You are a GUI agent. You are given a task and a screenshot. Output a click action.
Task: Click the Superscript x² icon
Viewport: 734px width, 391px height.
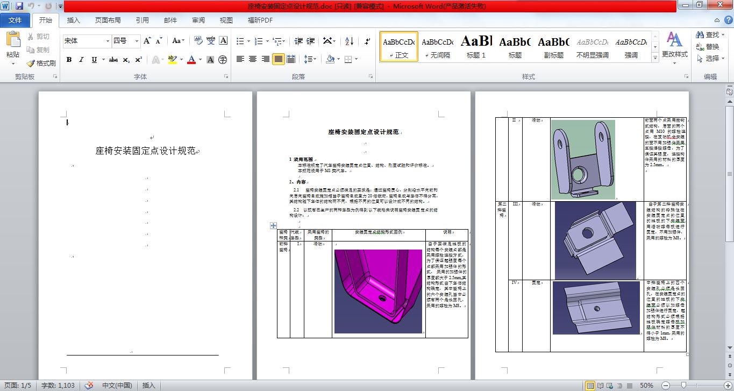point(138,60)
